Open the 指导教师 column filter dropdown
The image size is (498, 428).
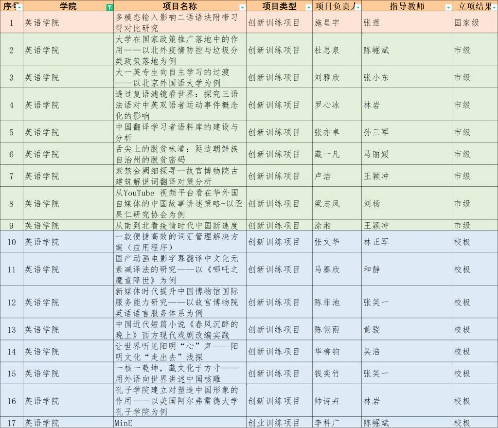click(448, 7)
